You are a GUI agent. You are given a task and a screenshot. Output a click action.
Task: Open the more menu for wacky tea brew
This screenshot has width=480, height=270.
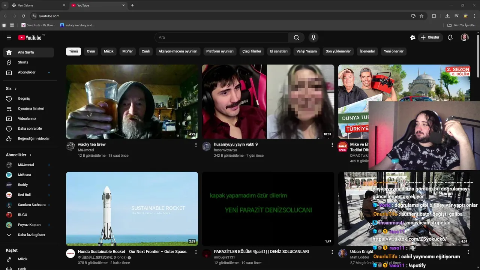(x=196, y=145)
